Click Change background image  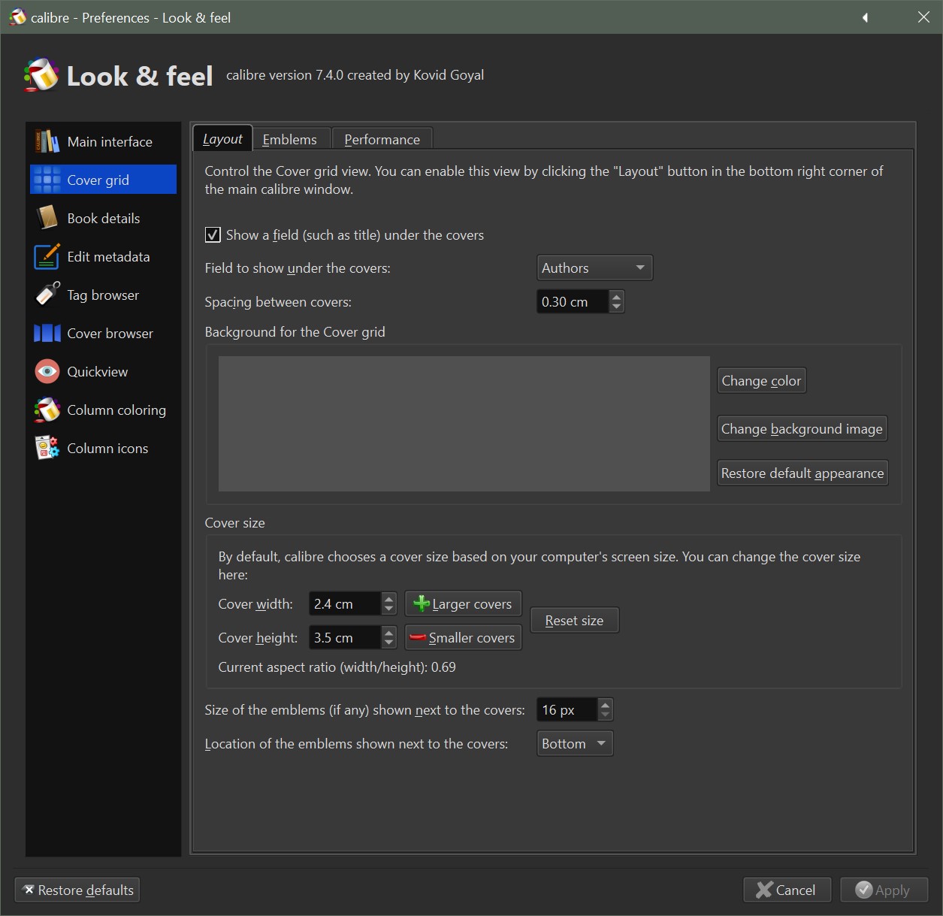[802, 428]
